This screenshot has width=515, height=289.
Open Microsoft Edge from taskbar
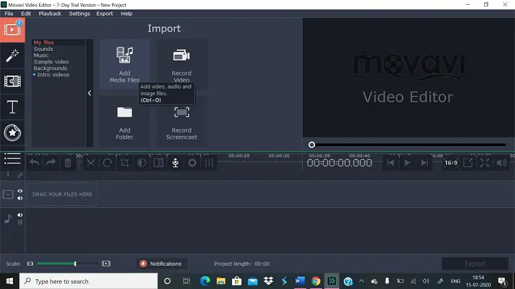pyautogui.click(x=205, y=281)
